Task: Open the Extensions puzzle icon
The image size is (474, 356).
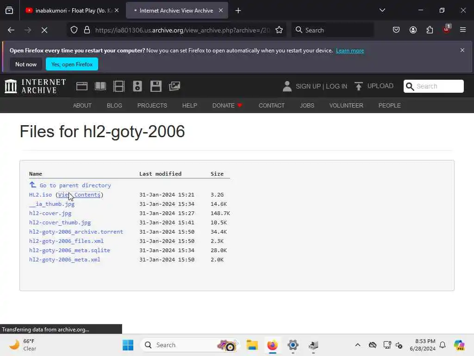Action: 430,30
